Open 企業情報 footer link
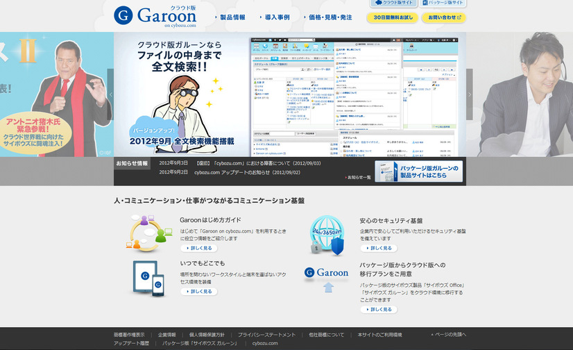 click(x=167, y=335)
